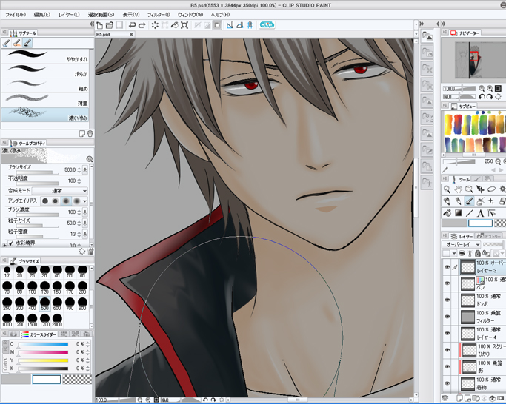The width and height of the screenshot is (506, 404).
Task: Select the Hand move tool
Action: point(458,189)
